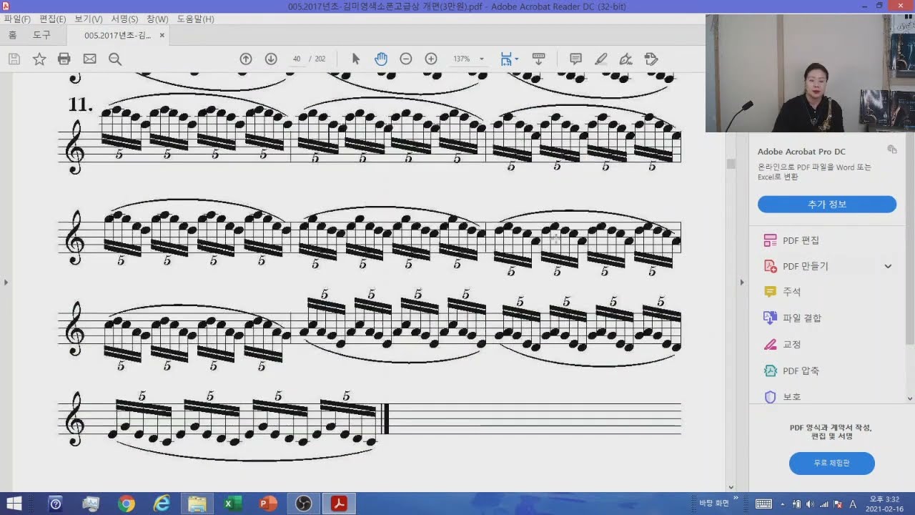This screenshot has height=515, width=915.
Task: Zoom in with the plus button
Action: pyautogui.click(x=431, y=59)
